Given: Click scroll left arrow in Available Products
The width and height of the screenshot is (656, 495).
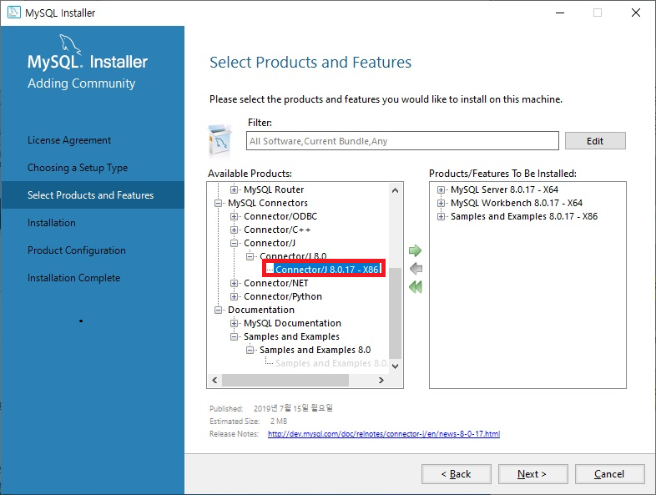Looking at the screenshot, I should coord(214,381).
